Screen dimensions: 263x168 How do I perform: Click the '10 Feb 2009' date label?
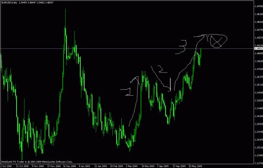[117, 166]
